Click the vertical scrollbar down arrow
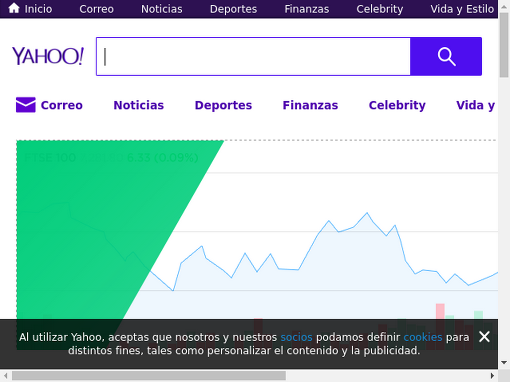This screenshot has width=510, height=382. pos(504,363)
